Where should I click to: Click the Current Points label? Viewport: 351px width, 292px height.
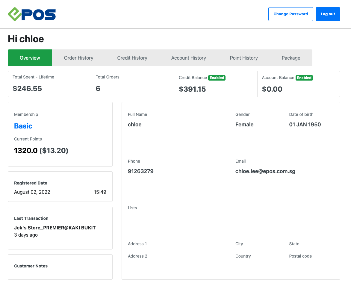pos(28,139)
